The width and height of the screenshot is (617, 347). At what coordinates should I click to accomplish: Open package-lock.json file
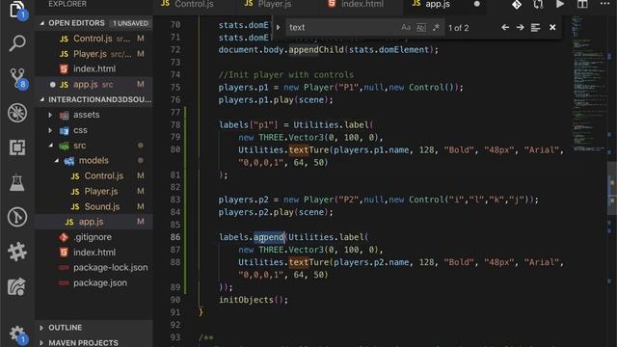(x=94, y=268)
